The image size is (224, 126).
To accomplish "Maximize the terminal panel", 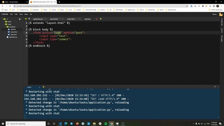I will pyautogui.click(x=215, y=87).
